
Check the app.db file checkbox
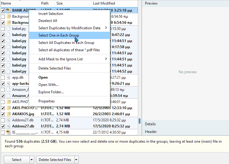tap(3, 77)
